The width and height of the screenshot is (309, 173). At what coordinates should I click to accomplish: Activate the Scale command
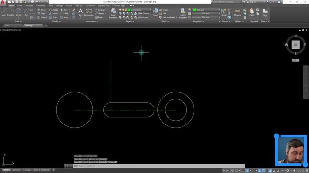click(x=53, y=17)
